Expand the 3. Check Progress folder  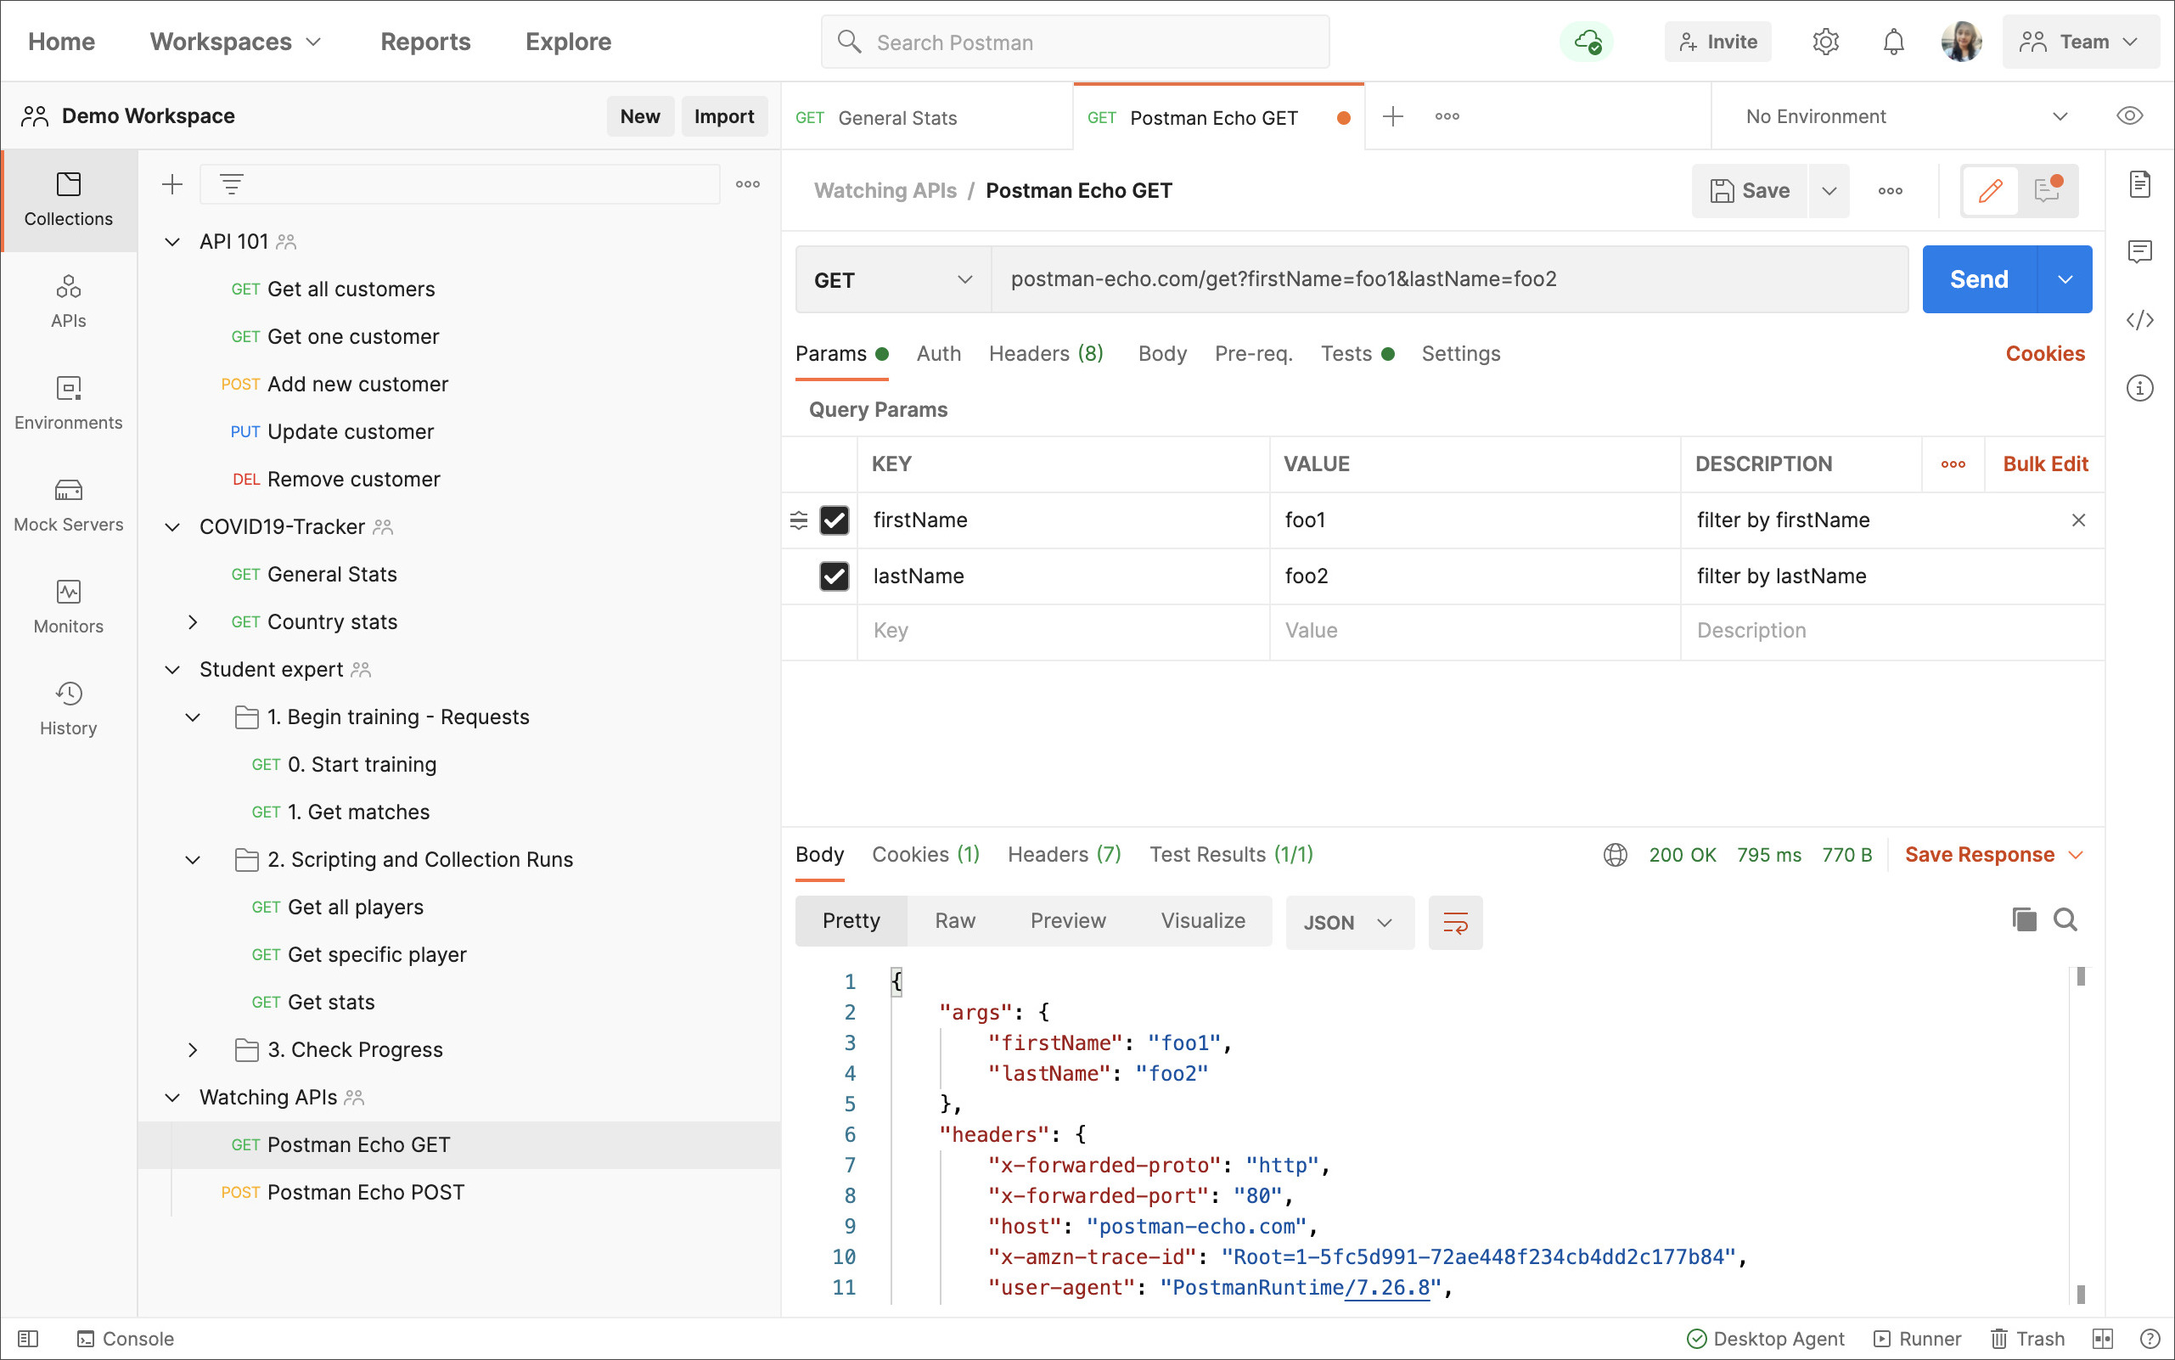[x=191, y=1050]
